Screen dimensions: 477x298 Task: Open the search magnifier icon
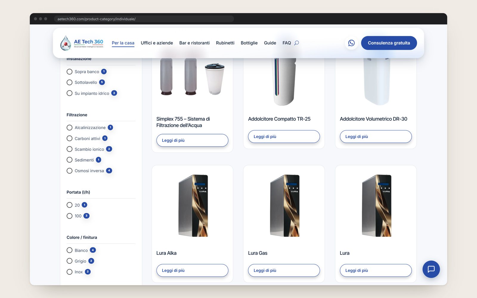click(x=297, y=43)
